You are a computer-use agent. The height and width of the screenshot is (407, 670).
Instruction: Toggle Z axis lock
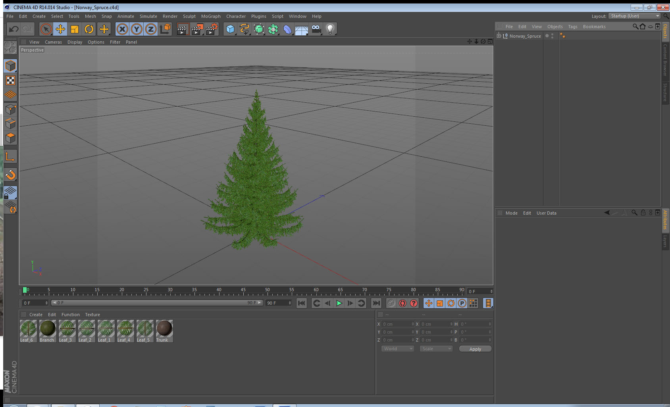(x=151, y=29)
